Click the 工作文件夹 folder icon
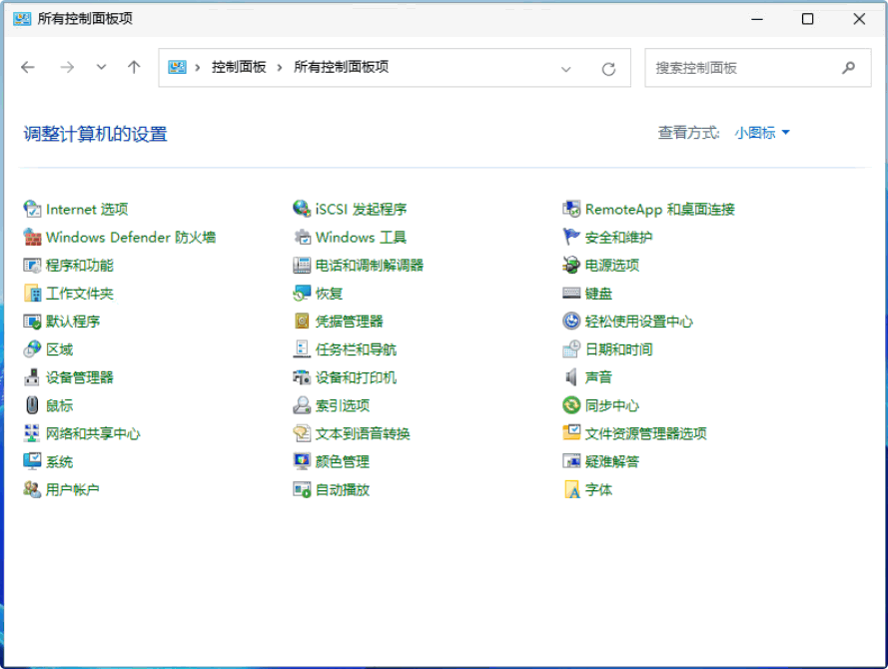This screenshot has width=888, height=669. (x=32, y=294)
